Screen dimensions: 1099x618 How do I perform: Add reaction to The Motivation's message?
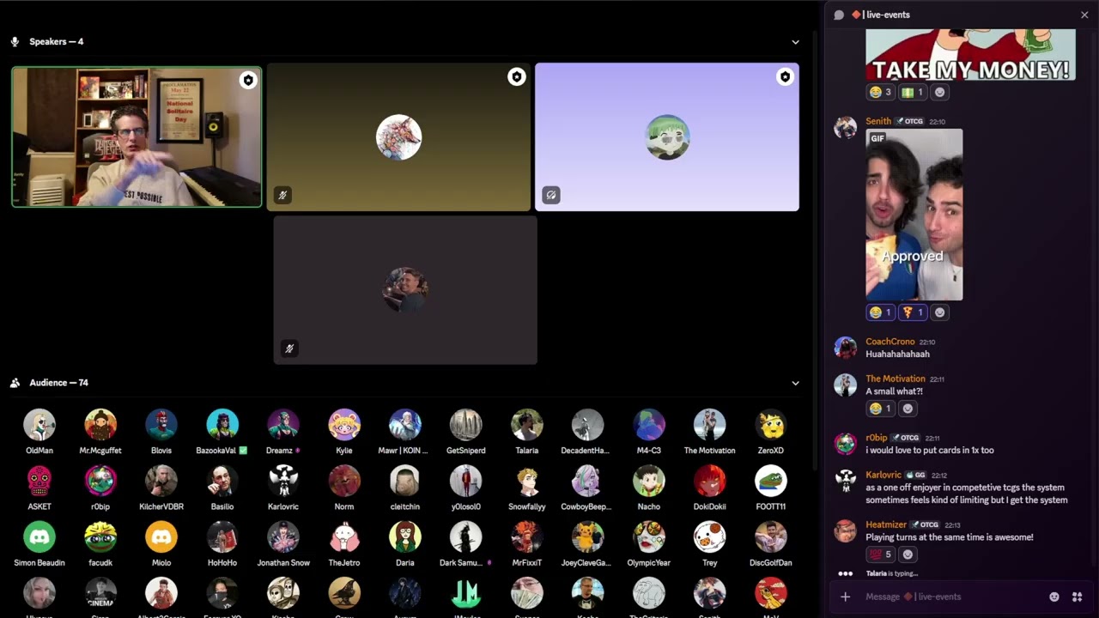coord(908,409)
